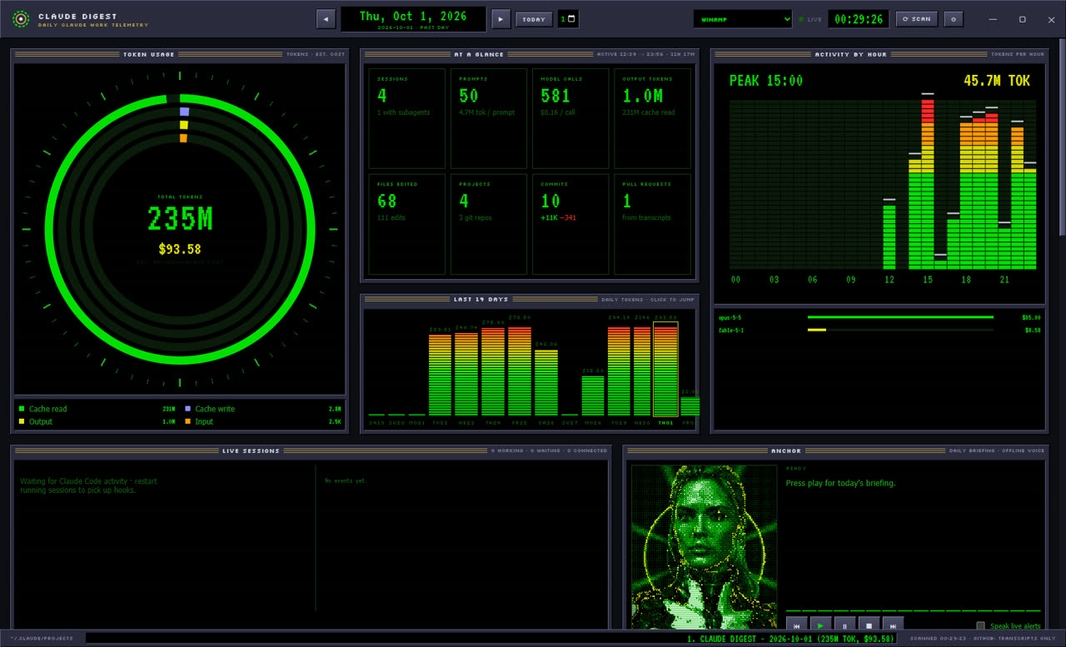Open the WINAMP theme dropdown
The height and width of the screenshot is (647, 1066).
743,18
